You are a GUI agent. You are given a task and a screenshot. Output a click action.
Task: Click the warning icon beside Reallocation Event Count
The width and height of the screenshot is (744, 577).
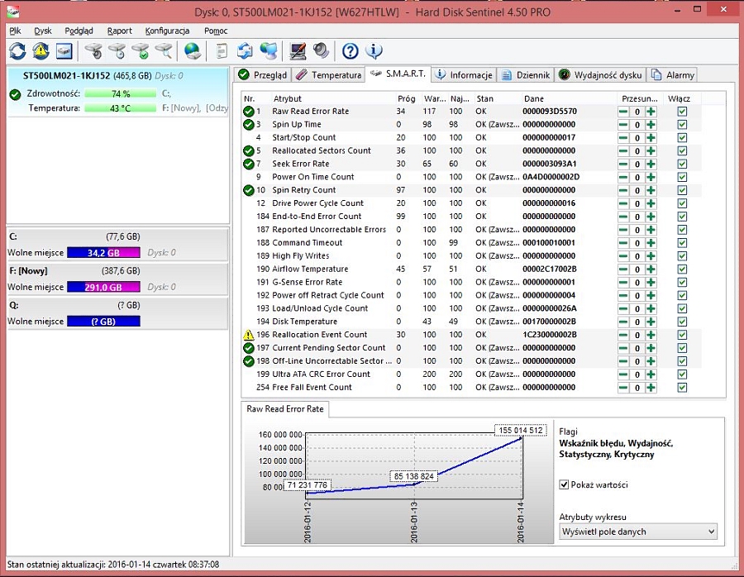[249, 335]
